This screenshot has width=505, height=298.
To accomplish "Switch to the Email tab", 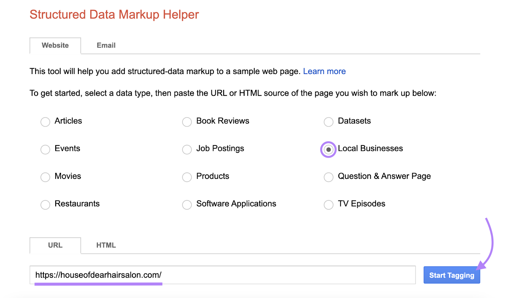I will 106,45.
